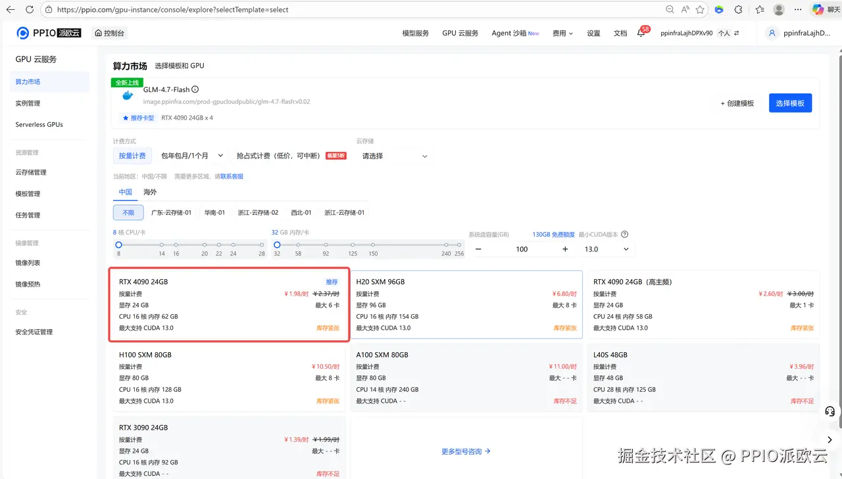This screenshot has height=479, width=842.
Task: Click the memory slider handle at 32 GB
Action: coord(277,244)
